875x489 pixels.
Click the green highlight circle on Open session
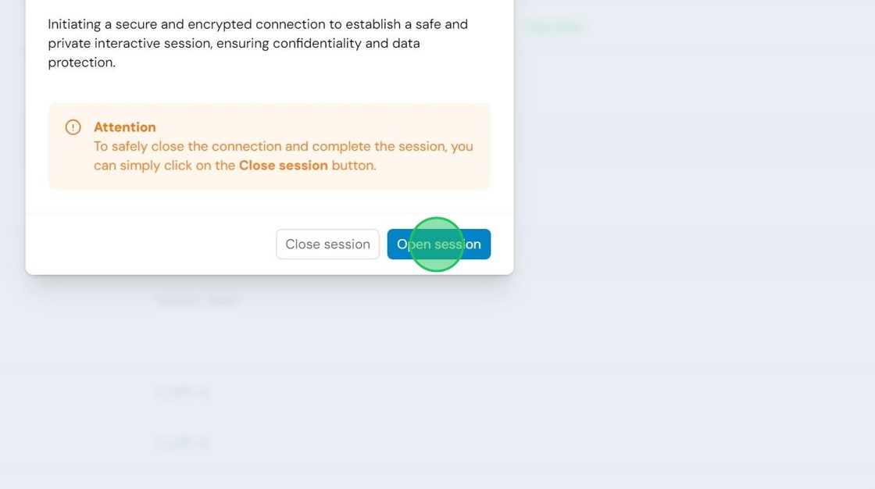click(437, 244)
